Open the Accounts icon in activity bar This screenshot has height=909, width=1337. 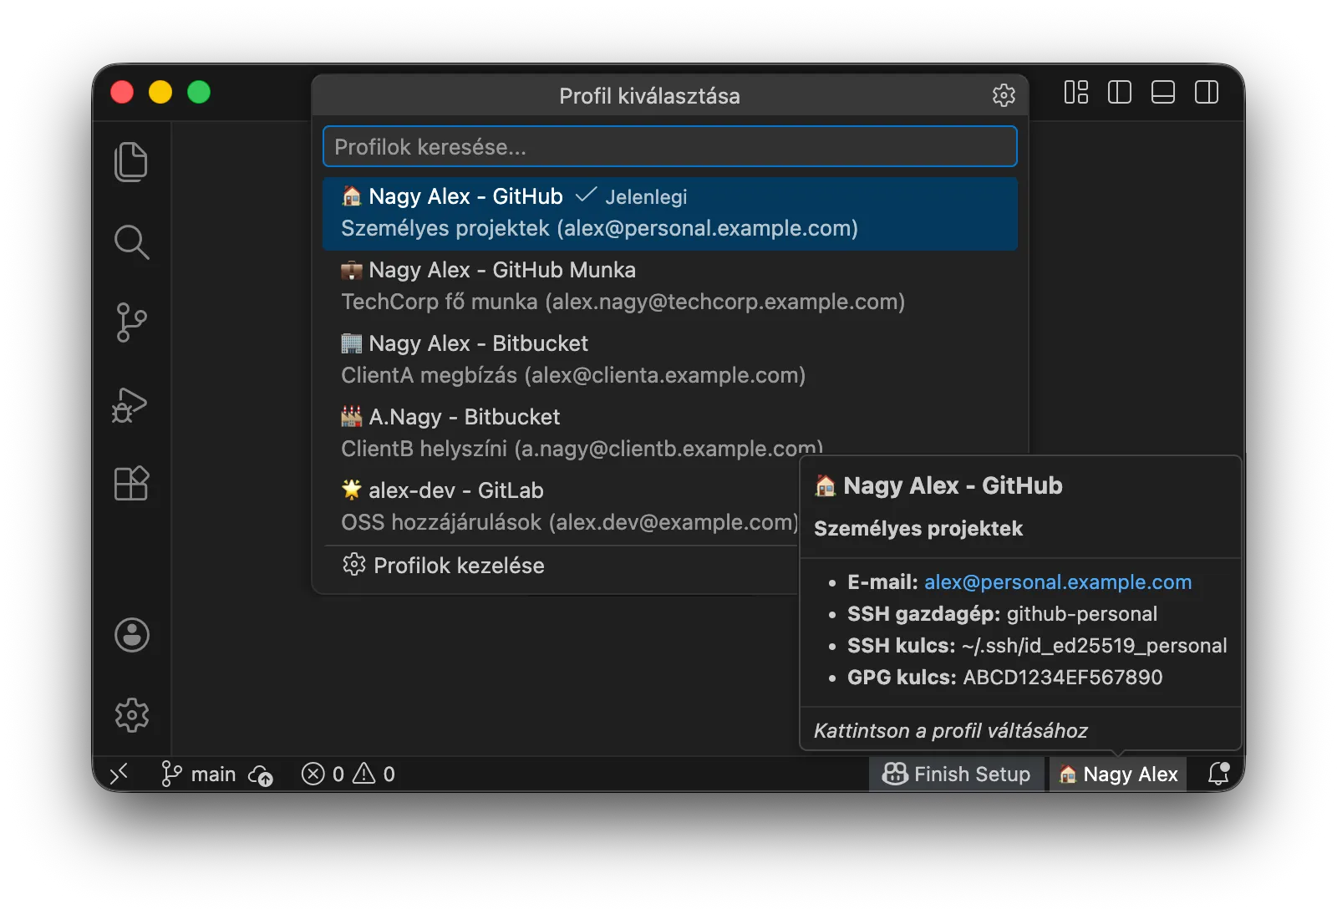click(x=131, y=635)
